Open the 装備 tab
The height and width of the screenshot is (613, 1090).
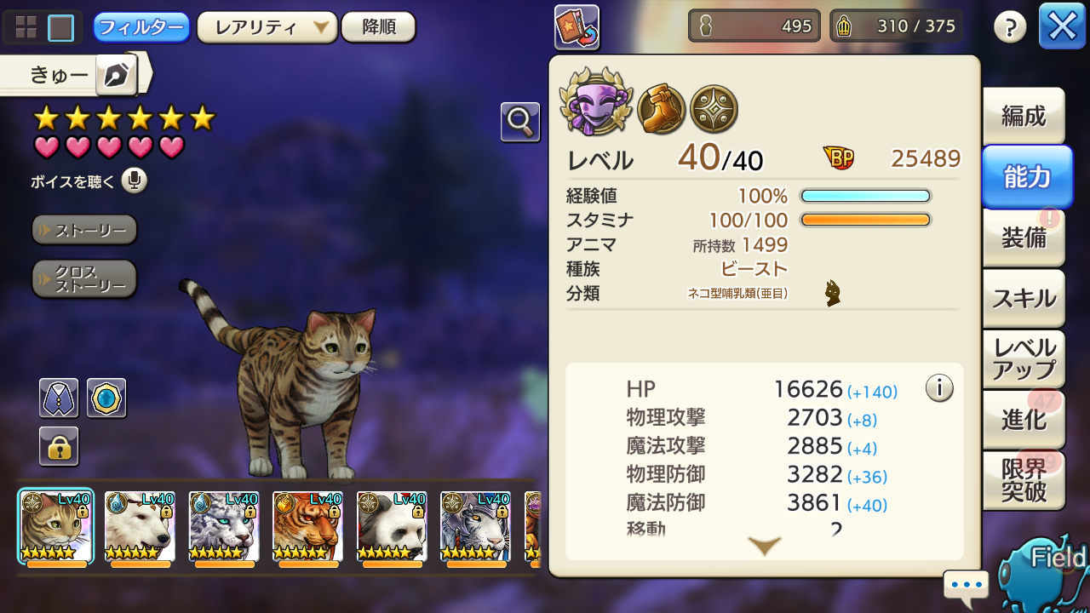coord(1024,238)
